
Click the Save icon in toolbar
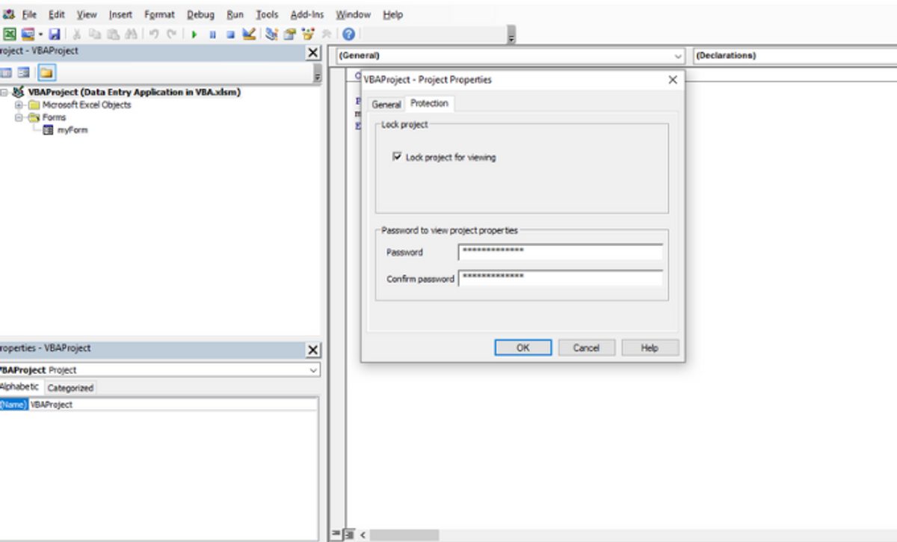[x=54, y=34]
